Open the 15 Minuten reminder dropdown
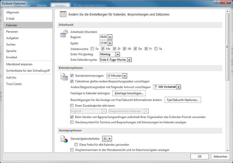This screenshot has width=233, height=163. tap(125, 76)
